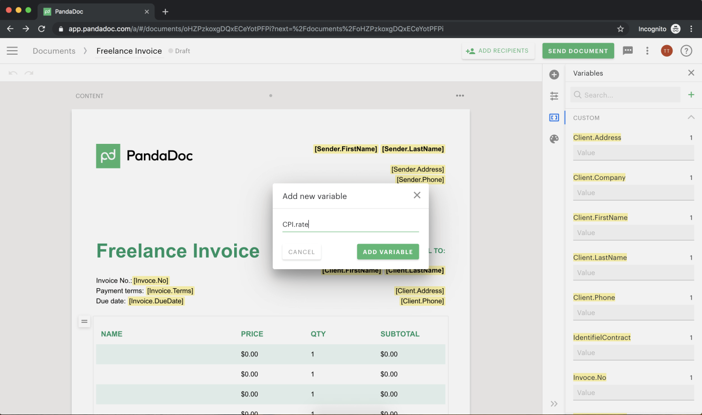Click the Cancel button in dialog
Image resolution: width=702 pixels, height=415 pixels.
[x=302, y=252]
